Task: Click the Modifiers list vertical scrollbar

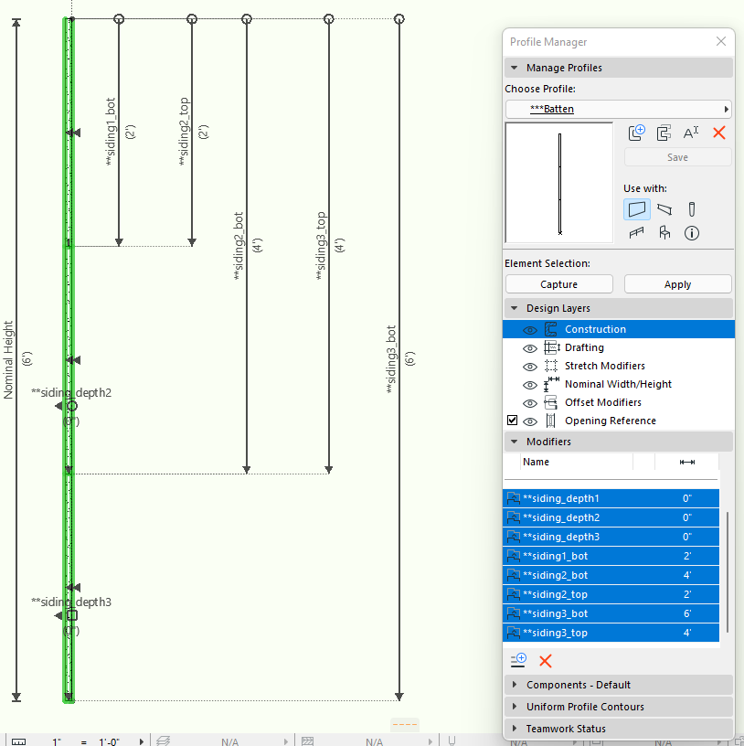Action: pos(727,571)
